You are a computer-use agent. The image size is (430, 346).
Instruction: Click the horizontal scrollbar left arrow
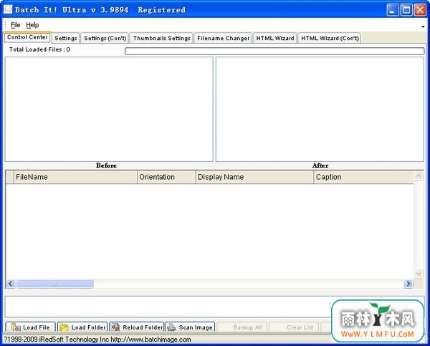tap(11, 284)
